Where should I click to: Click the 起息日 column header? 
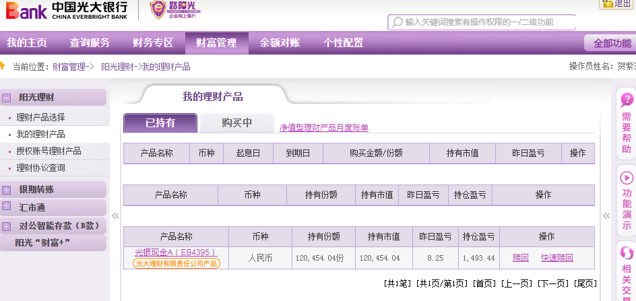[x=248, y=154]
